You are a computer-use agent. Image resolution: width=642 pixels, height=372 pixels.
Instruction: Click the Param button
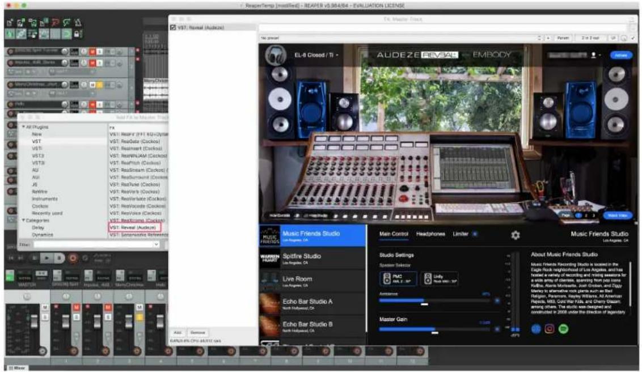click(x=563, y=38)
